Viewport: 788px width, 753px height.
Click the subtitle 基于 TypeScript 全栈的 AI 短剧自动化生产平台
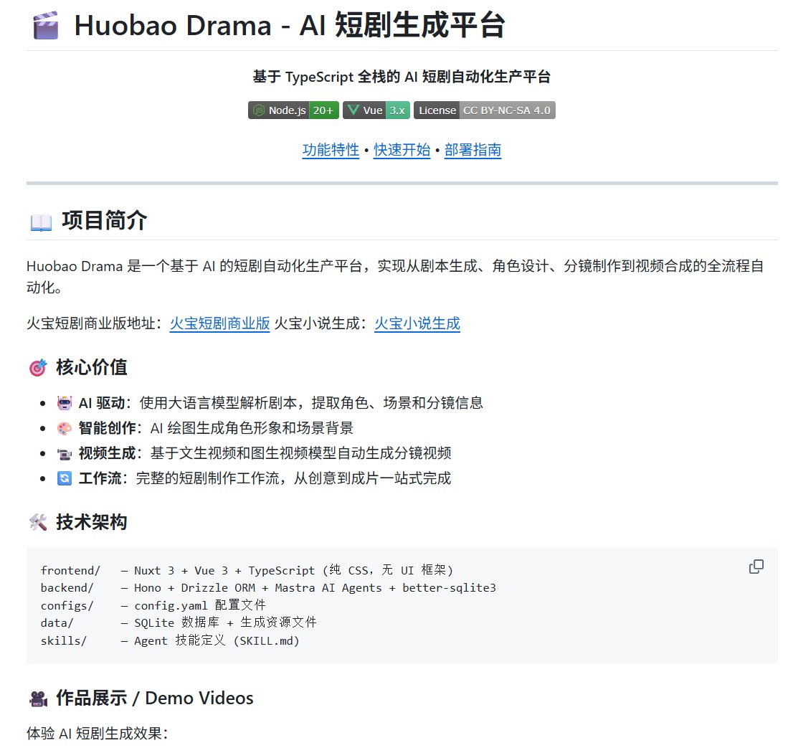[402, 77]
